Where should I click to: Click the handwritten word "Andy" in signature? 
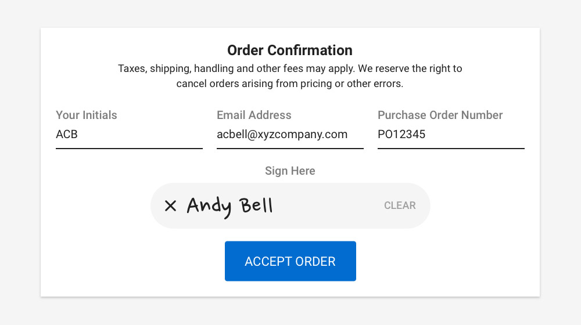click(209, 205)
